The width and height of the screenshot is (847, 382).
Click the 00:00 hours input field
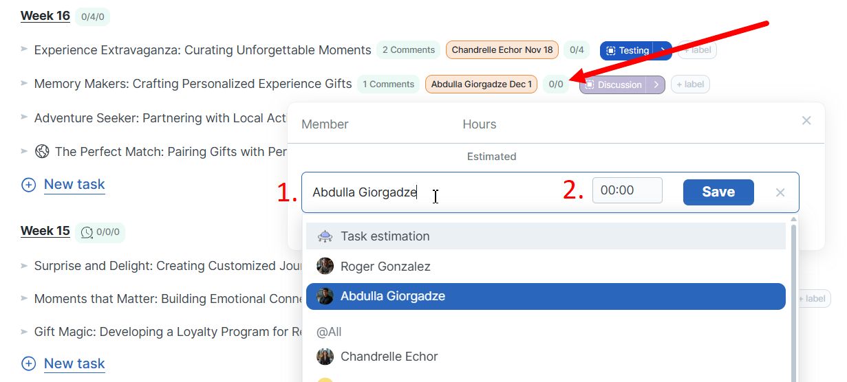click(x=627, y=191)
